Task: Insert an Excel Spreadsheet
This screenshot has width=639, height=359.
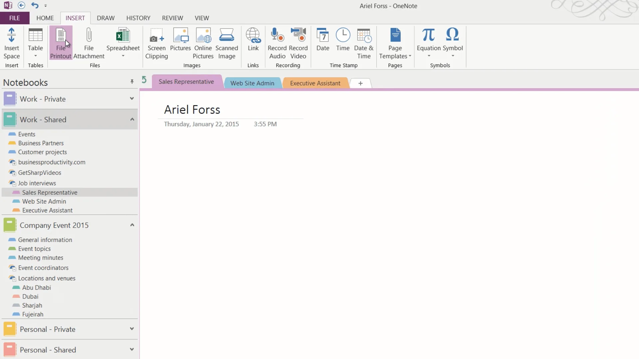Action: tap(123, 43)
